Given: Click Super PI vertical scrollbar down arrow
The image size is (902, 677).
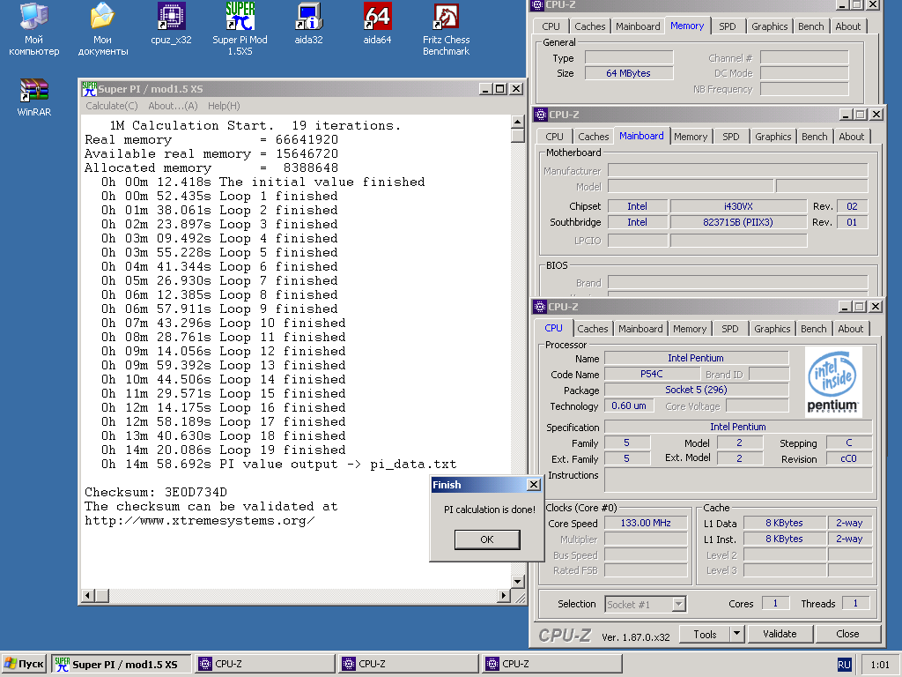Looking at the screenshot, I should coord(517,582).
